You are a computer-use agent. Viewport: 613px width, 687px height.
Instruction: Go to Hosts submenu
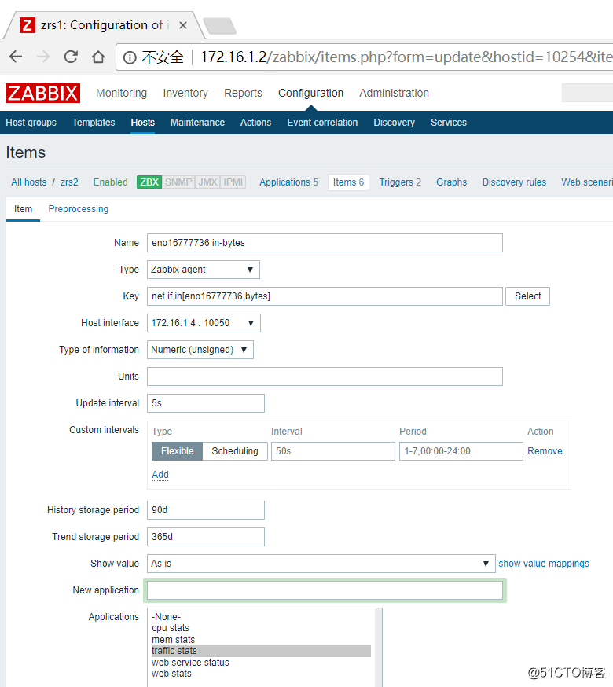coord(143,123)
